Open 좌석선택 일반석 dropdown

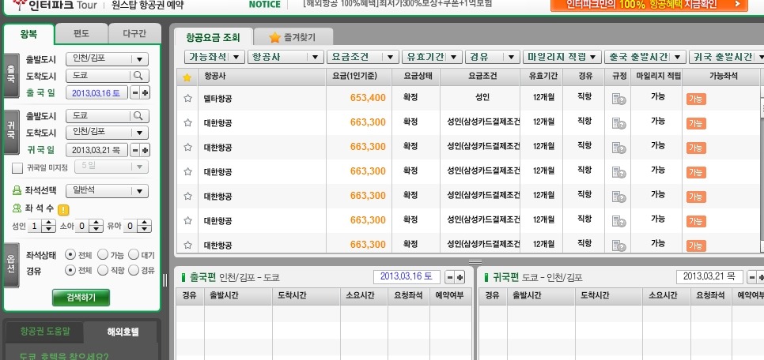[x=108, y=191]
